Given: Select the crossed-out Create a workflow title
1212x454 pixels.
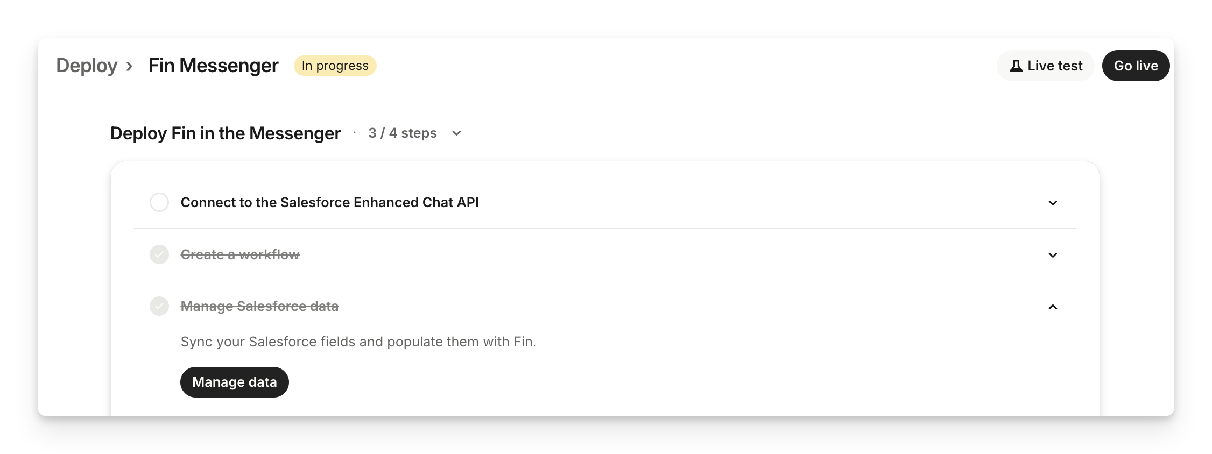Looking at the screenshot, I should click(x=240, y=254).
